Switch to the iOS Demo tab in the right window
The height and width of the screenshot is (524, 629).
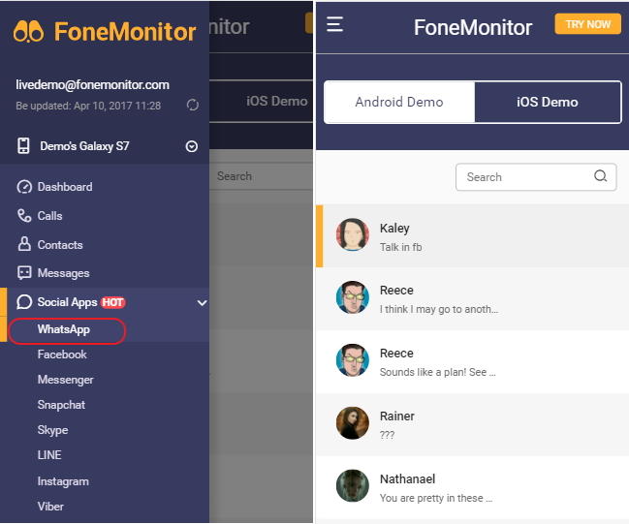[x=548, y=102]
